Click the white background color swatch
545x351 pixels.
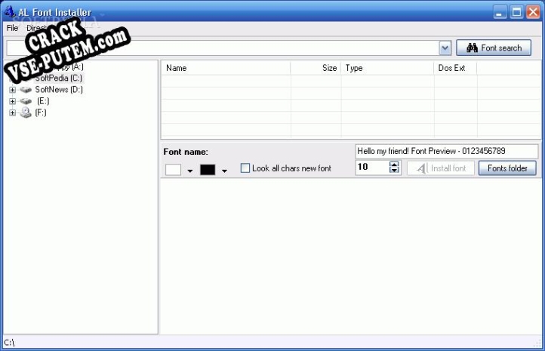click(173, 170)
